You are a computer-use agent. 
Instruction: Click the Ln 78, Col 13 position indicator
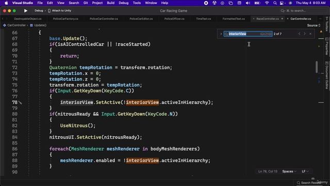pyautogui.click(x=268, y=172)
